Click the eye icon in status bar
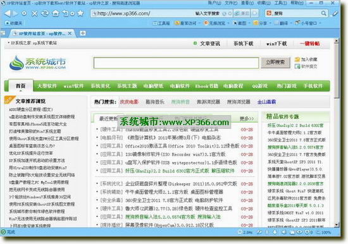348x244 pixels. [x=299, y=232]
